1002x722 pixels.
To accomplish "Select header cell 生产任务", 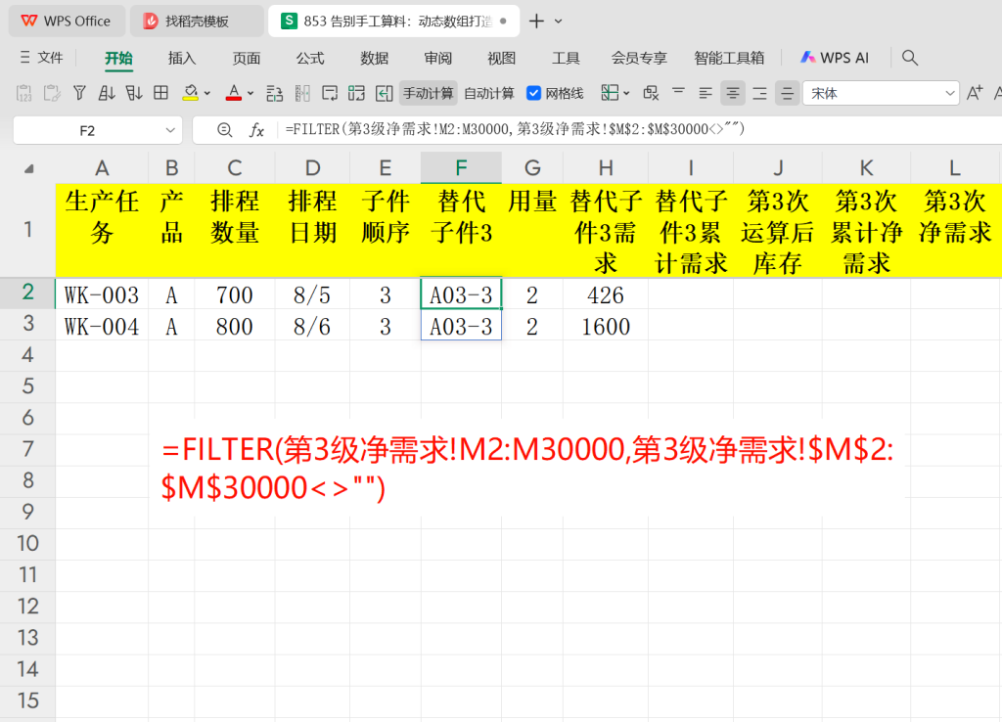I will pyautogui.click(x=102, y=230).
